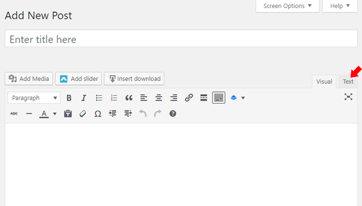Click the Add slider button

[x=79, y=78]
